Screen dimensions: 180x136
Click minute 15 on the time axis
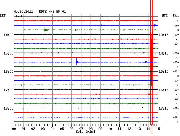158,129
